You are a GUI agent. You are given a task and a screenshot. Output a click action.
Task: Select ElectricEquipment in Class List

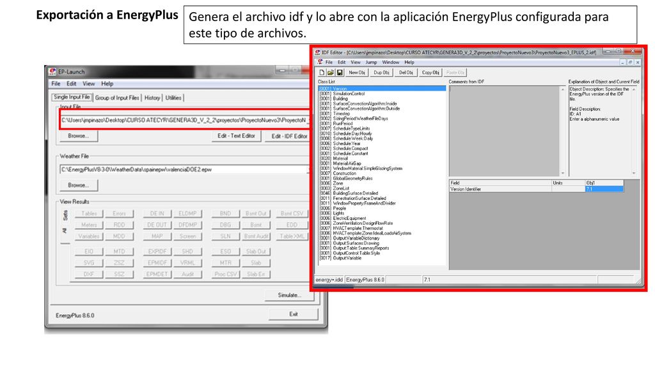tap(343, 218)
